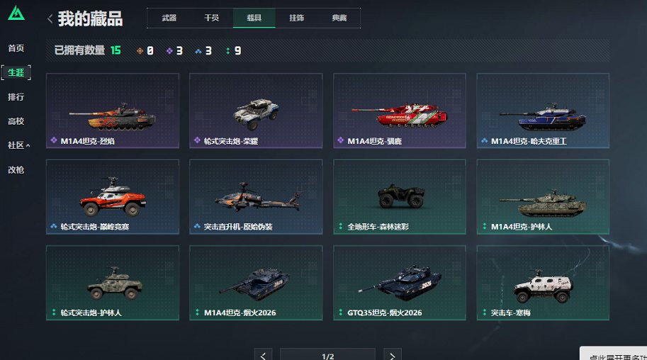Select the 全地形车-森林迷彩 ATV card
The height and width of the screenshot is (360, 647).
pyautogui.click(x=400, y=196)
